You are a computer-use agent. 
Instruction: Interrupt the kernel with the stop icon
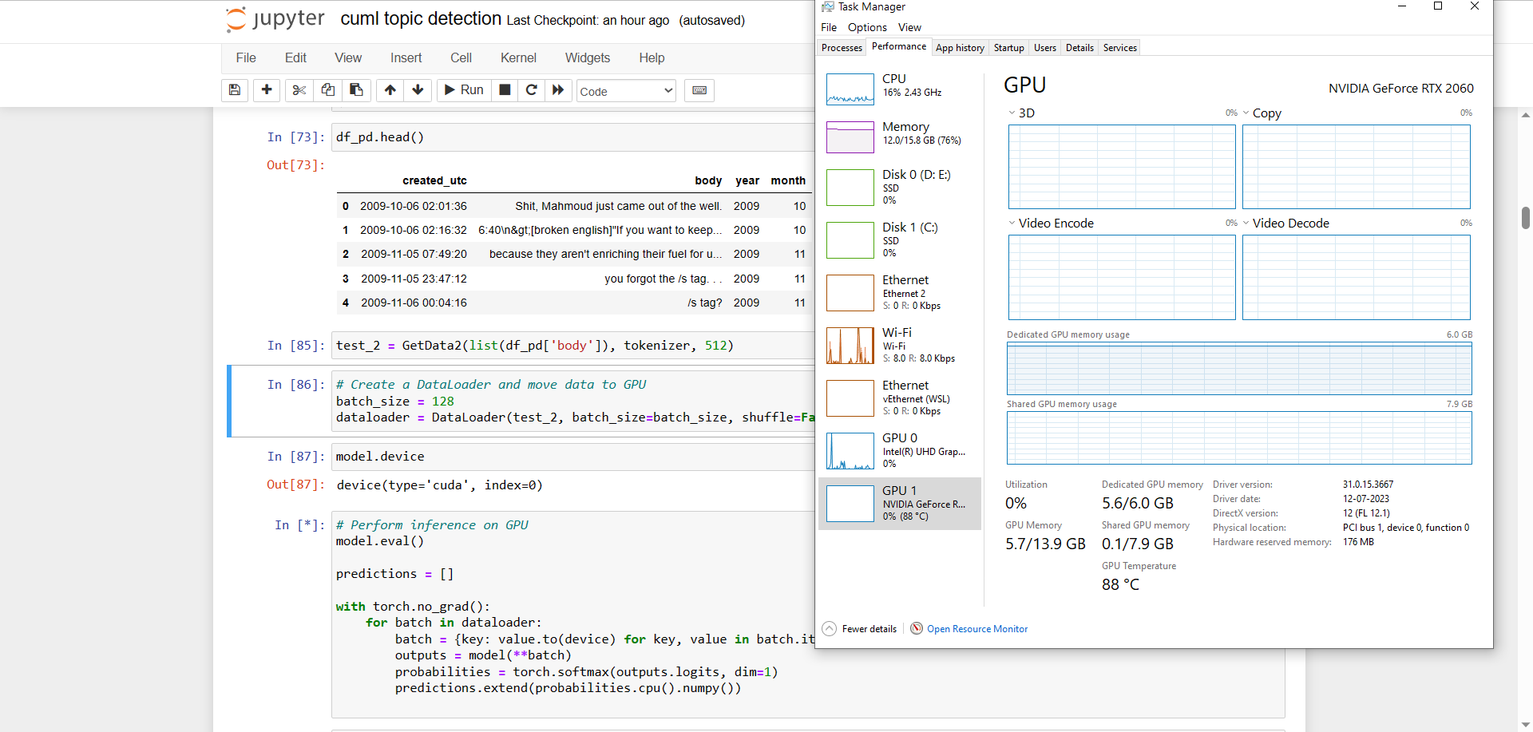505,90
